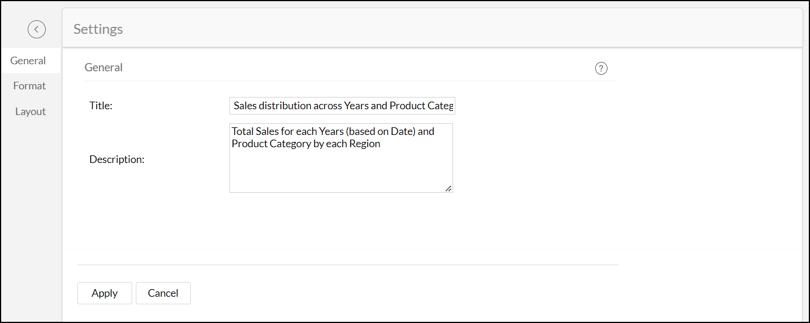The image size is (810, 323).
Task: Focus the Title input field
Action: coord(342,106)
